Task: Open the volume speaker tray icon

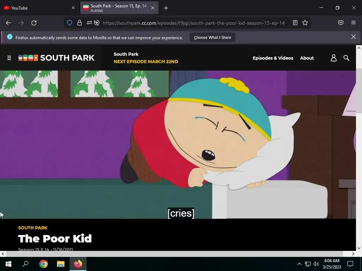Action: (x=316, y=264)
